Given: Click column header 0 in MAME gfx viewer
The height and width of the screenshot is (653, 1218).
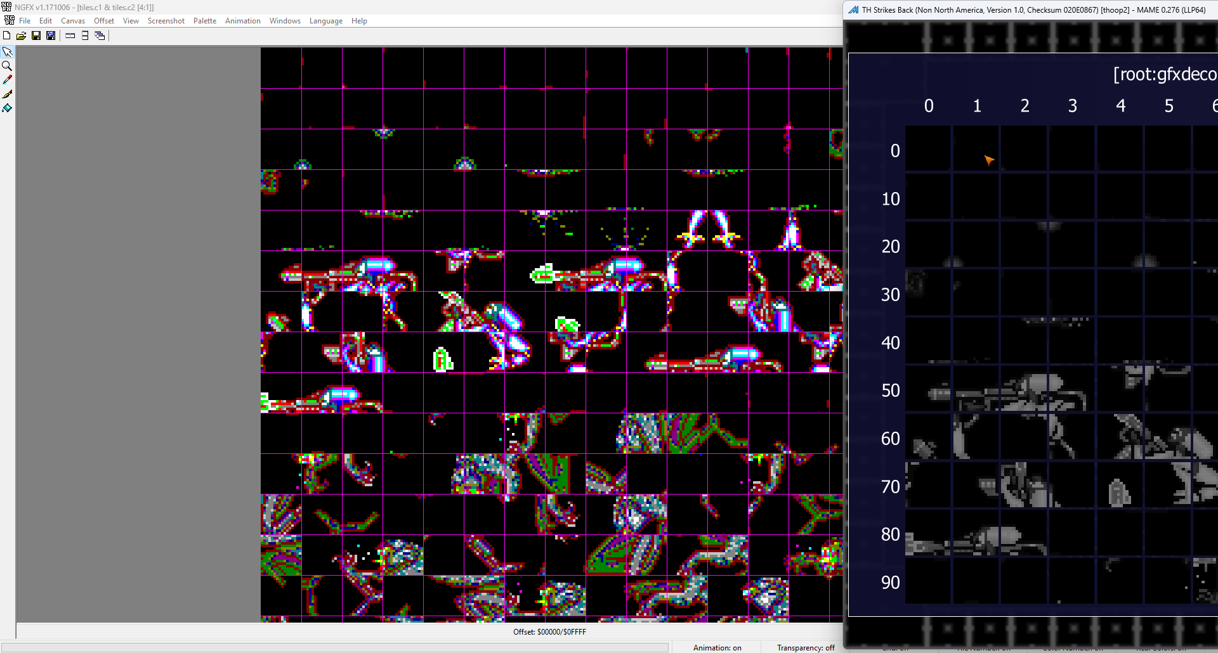Looking at the screenshot, I should pos(929,106).
